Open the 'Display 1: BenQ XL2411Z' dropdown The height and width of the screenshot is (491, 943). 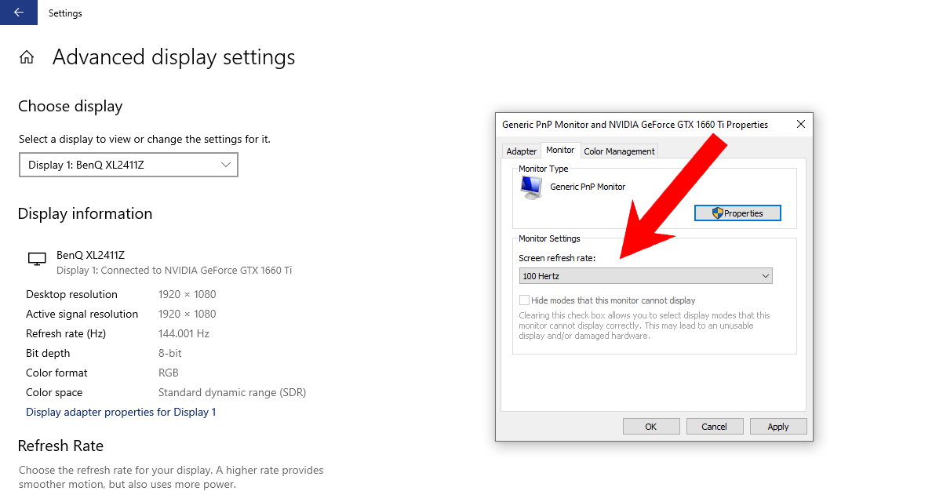click(x=128, y=165)
